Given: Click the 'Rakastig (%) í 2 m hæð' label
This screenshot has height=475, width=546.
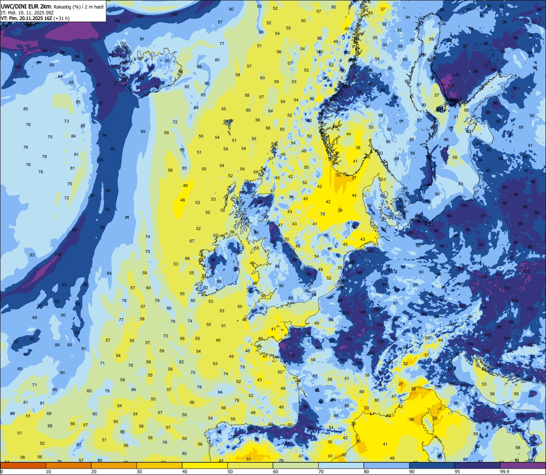Looking at the screenshot, I should coord(78,6).
